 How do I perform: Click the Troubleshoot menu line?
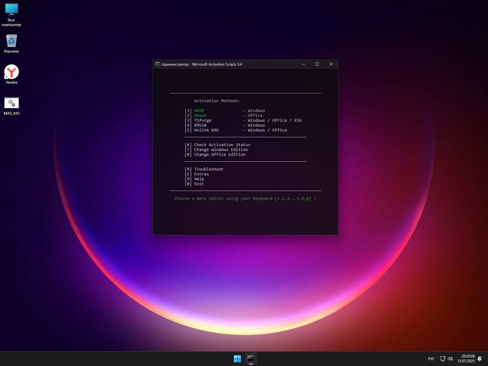[x=204, y=169]
